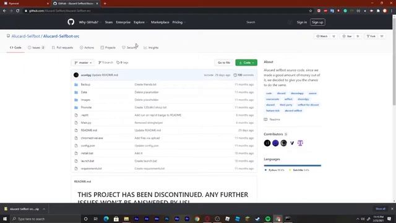Click the Batchfile language entry
The image size is (396, 223).
299,170
